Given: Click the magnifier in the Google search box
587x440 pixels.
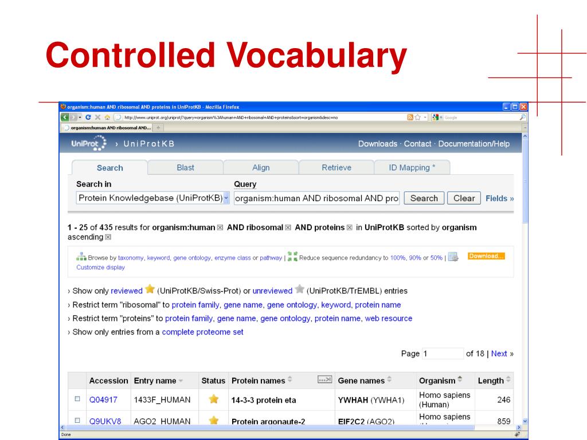Looking at the screenshot, I should click(523, 117).
